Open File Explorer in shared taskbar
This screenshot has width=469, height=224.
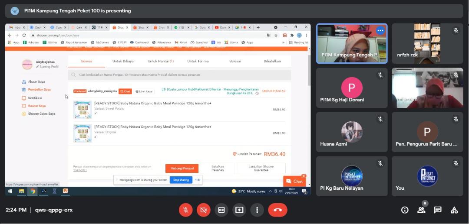22,191
